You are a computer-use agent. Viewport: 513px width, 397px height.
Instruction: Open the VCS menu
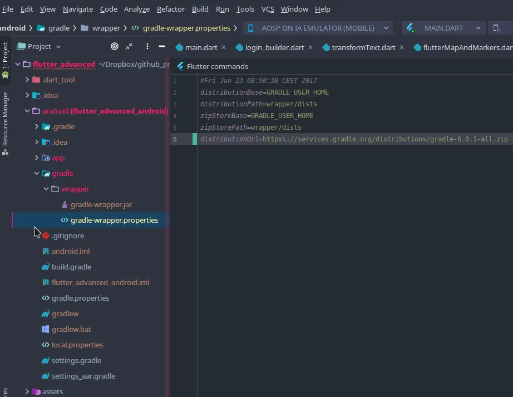268,9
